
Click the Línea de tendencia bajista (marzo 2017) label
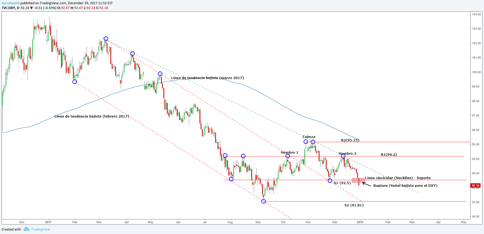click(x=208, y=78)
